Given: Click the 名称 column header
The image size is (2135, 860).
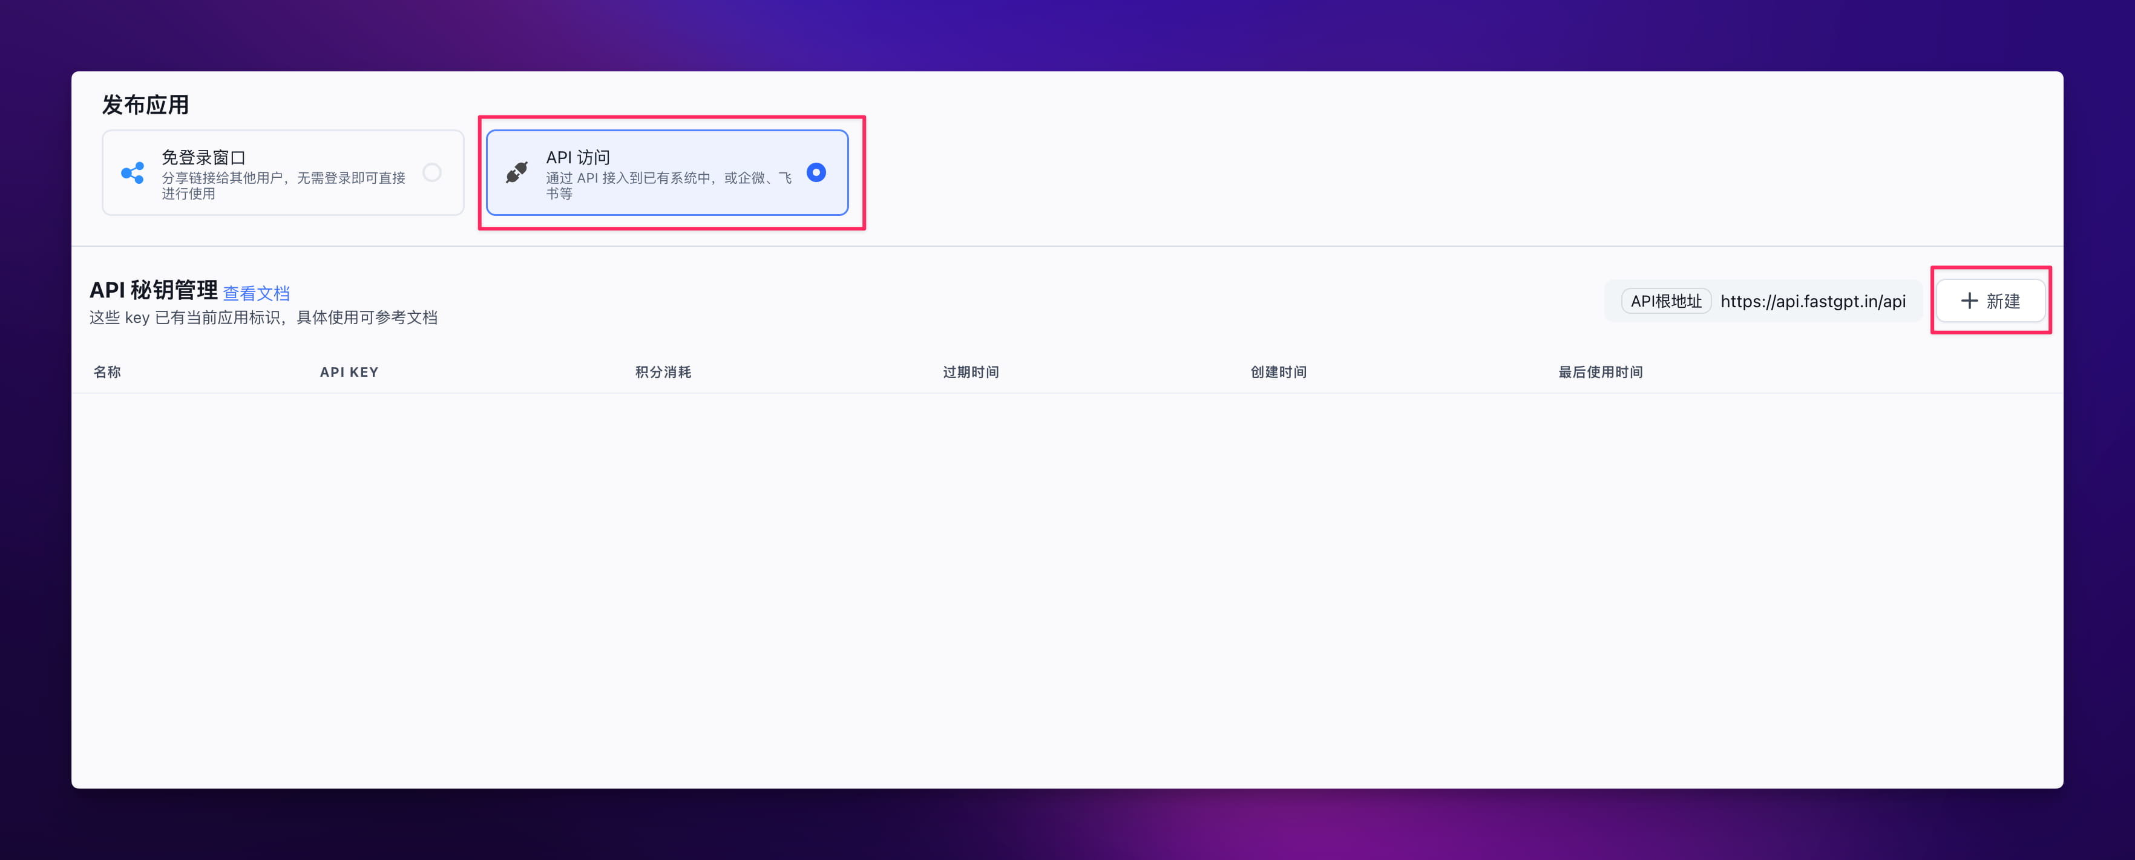Looking at the screenshot, I should coord(107,372).
